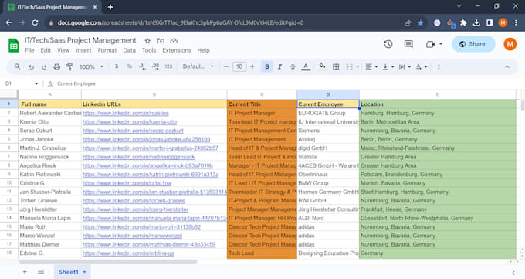The width and height of the screenshot is (525, 279).
Task: Open the Insert menu
Action: (x=83, y=50)
